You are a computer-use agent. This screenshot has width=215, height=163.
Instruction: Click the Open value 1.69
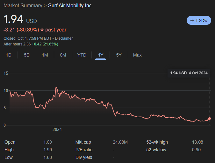tap(47, 142)
